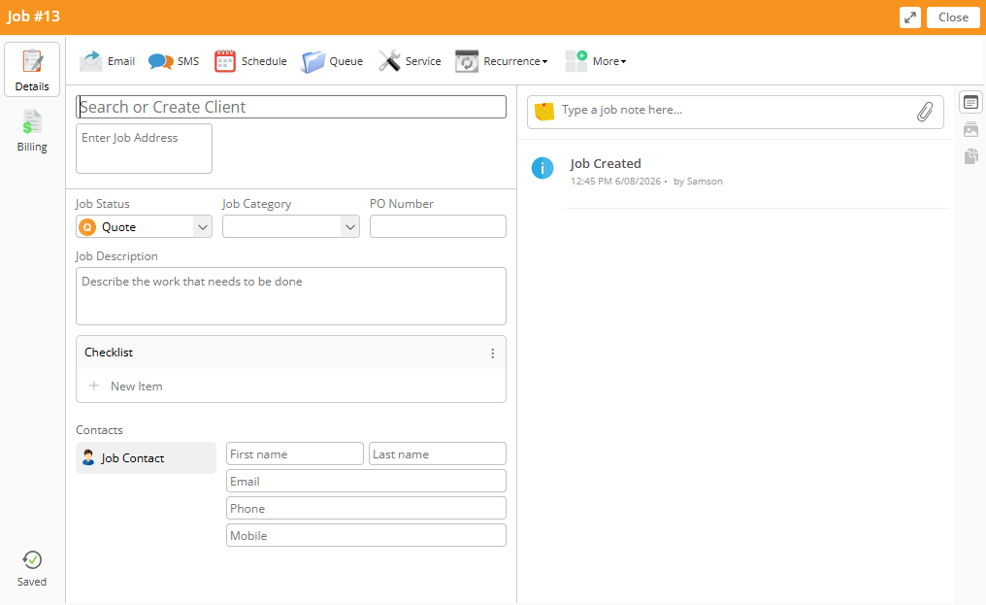986x605 pixels.
Task: Click the yellow sticky note icon
Action: pos(543,112)
